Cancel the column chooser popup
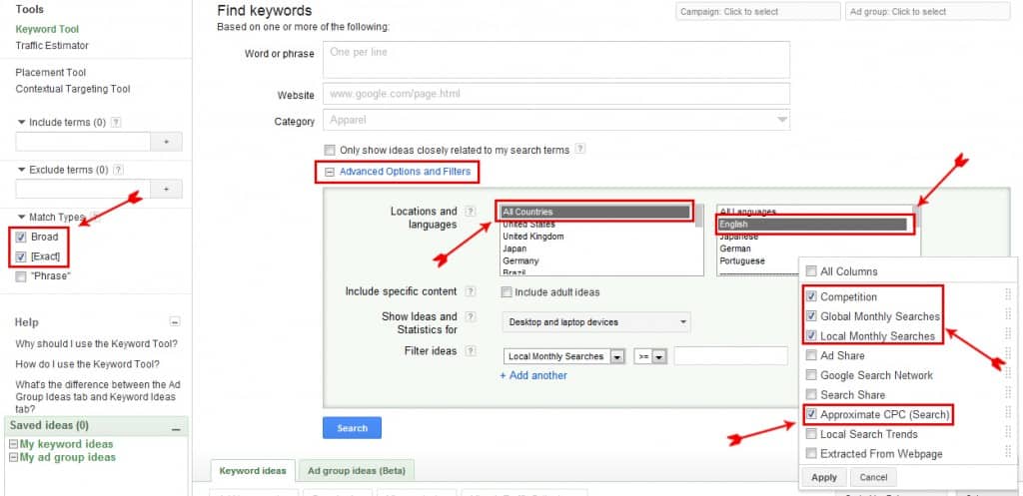 (873, 477)
